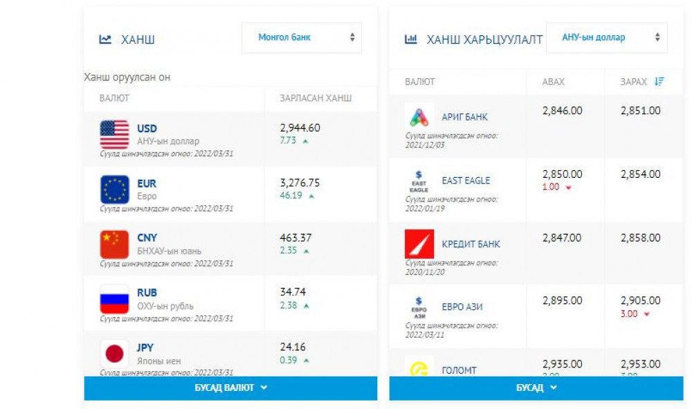Click the USD currency code link

[x=147, y=129]
